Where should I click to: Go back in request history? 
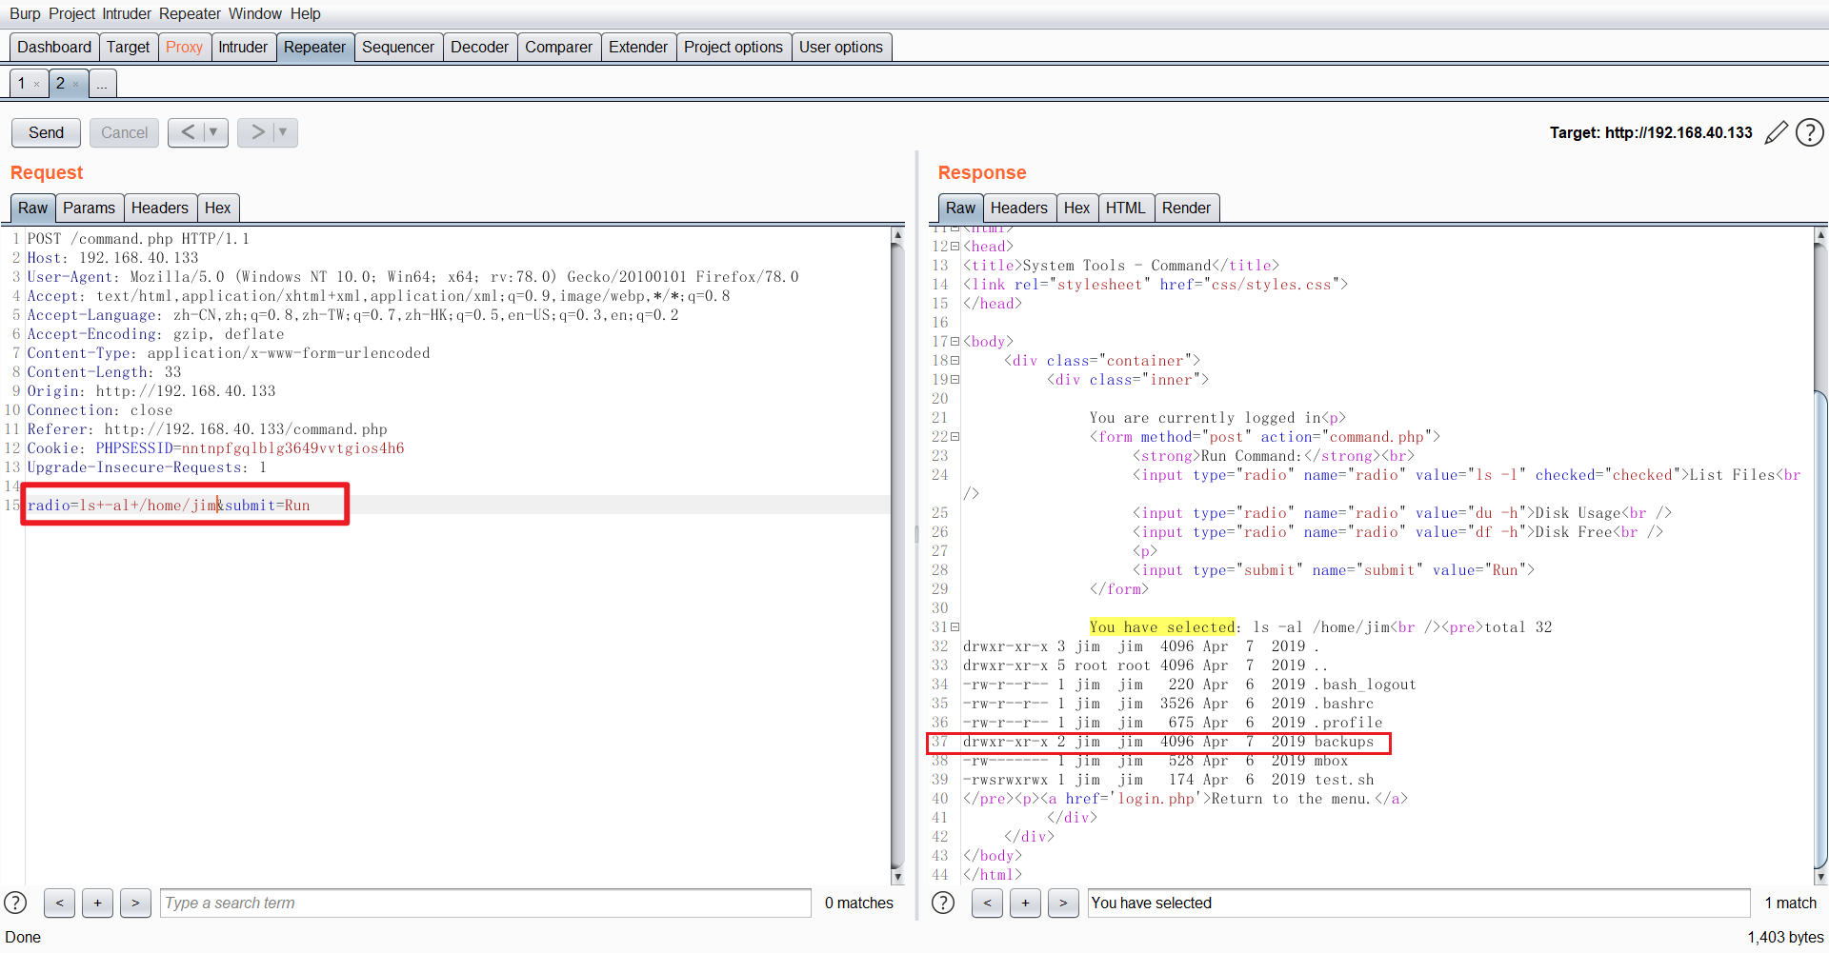point(187,132)
